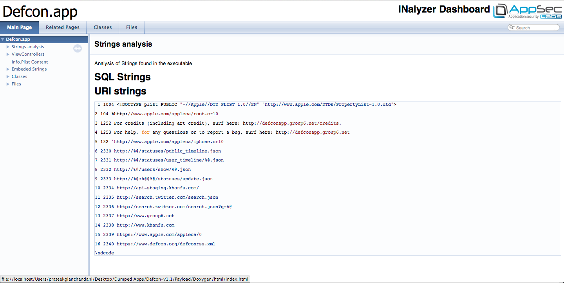This screenshot has height=283, width=564.
Task: Select Strings analysis sidebar item
Action: [x=28, y=47]
